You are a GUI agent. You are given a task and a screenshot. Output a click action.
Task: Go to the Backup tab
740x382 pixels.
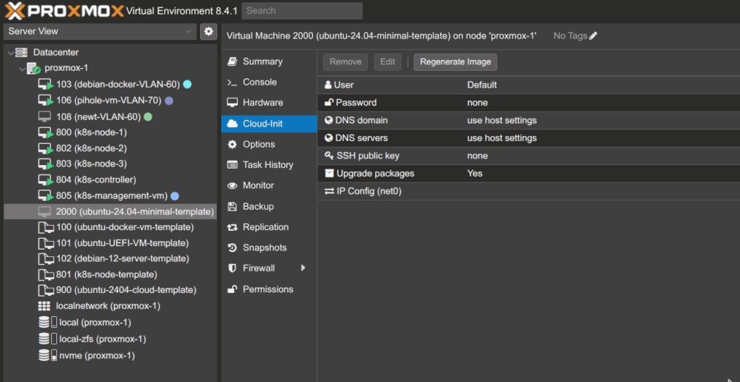(x=269, y=207)
